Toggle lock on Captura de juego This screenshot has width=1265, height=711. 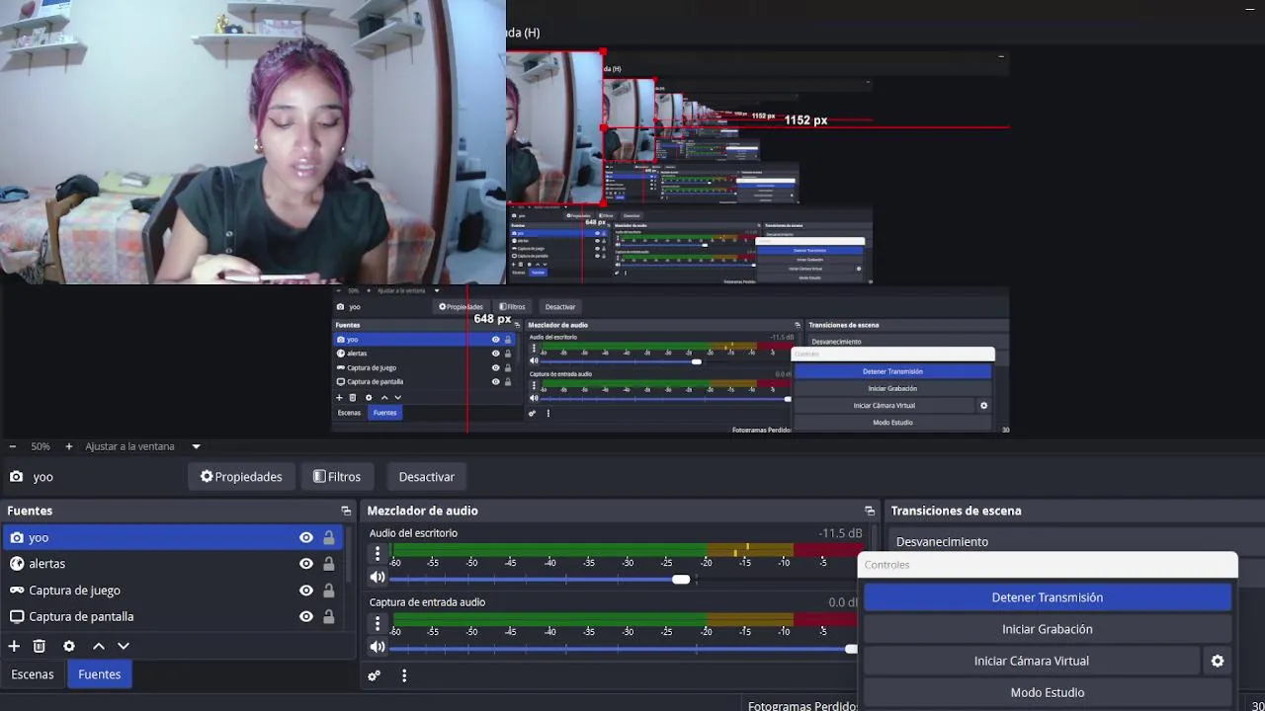pos(329,591)
